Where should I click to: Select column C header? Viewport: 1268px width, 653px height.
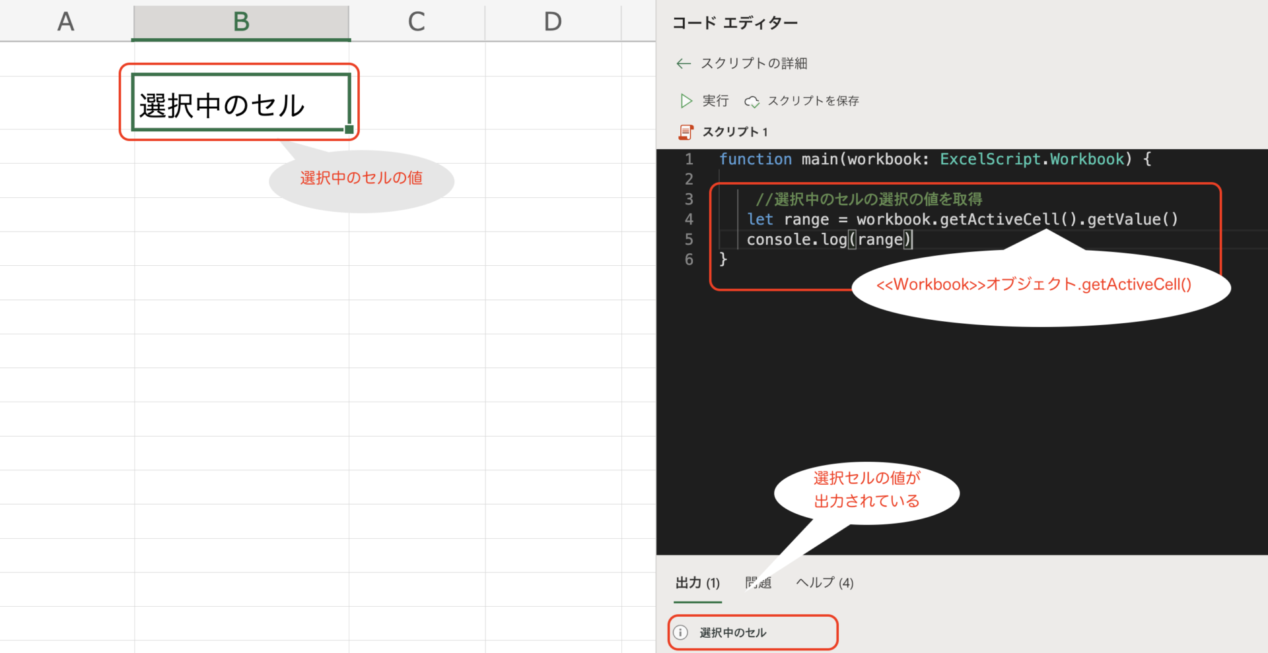416,22
